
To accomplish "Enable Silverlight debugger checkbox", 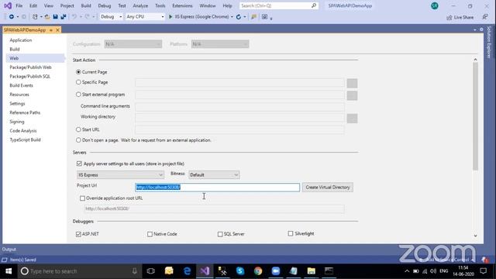I will tap(291, 233).
